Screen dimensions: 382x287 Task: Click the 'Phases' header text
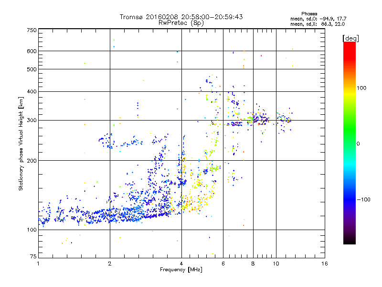point(309,14)
